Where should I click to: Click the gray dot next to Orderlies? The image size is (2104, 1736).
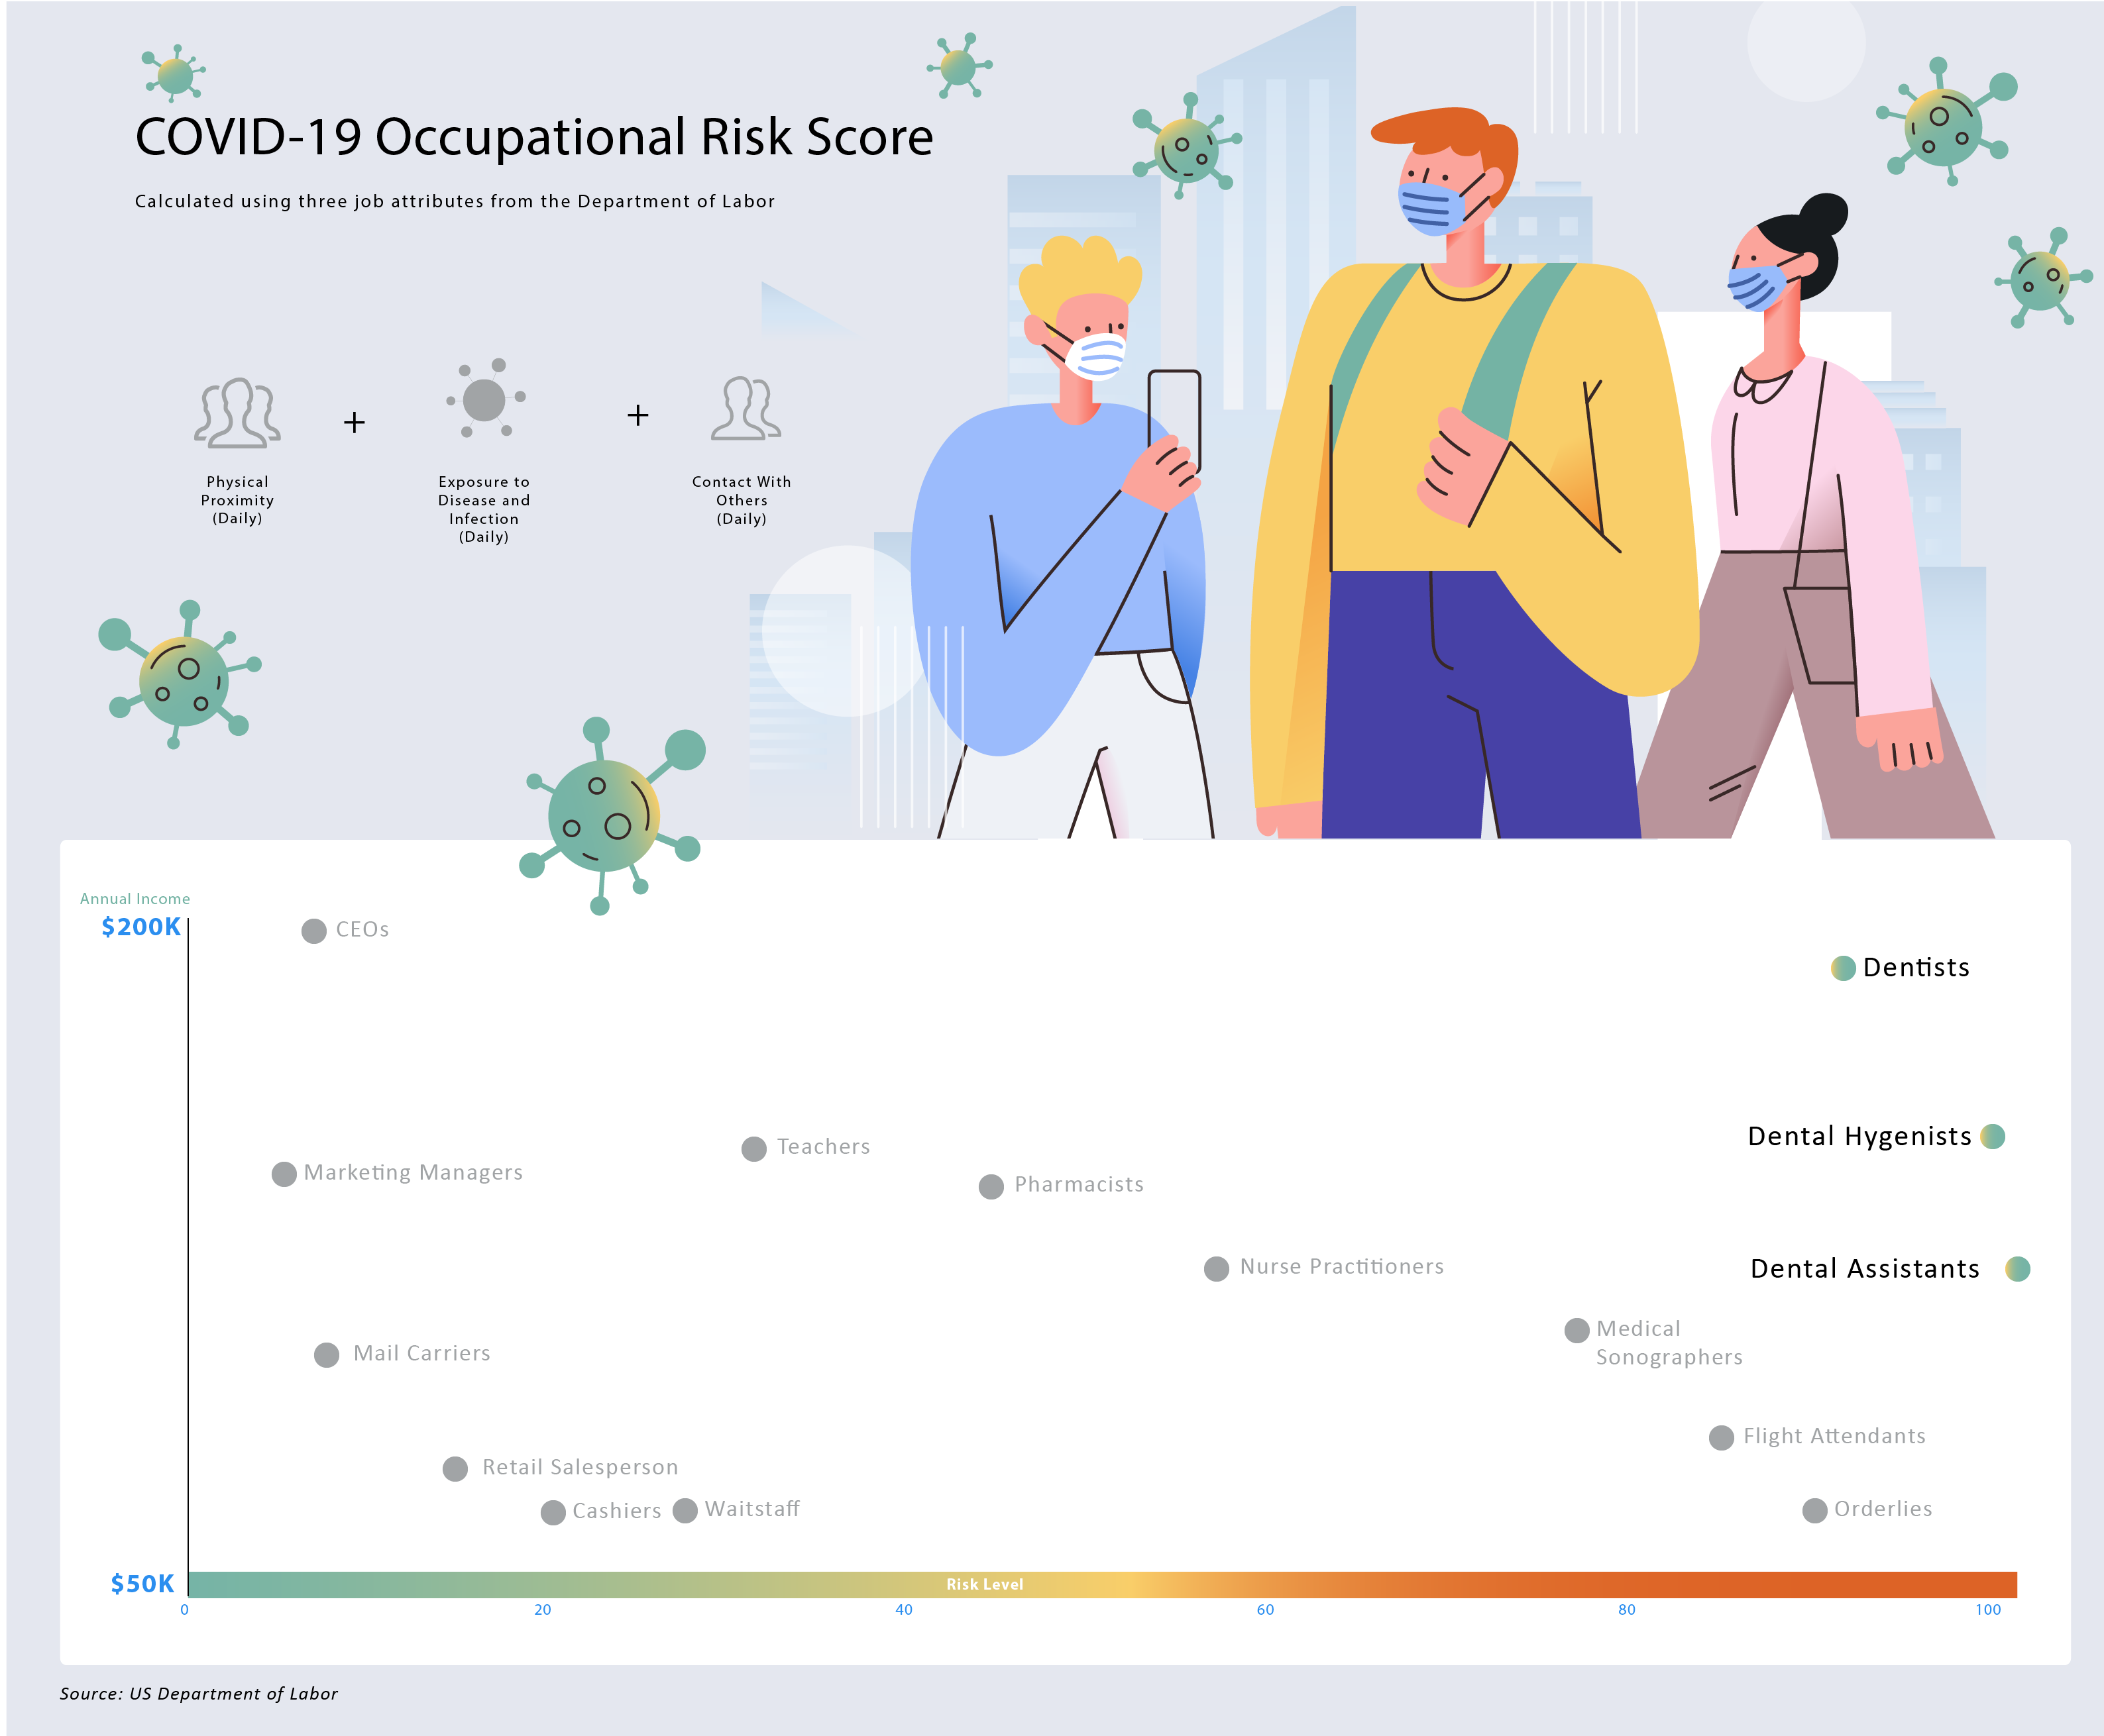pyautogui.click(x=1815, y=1511)
